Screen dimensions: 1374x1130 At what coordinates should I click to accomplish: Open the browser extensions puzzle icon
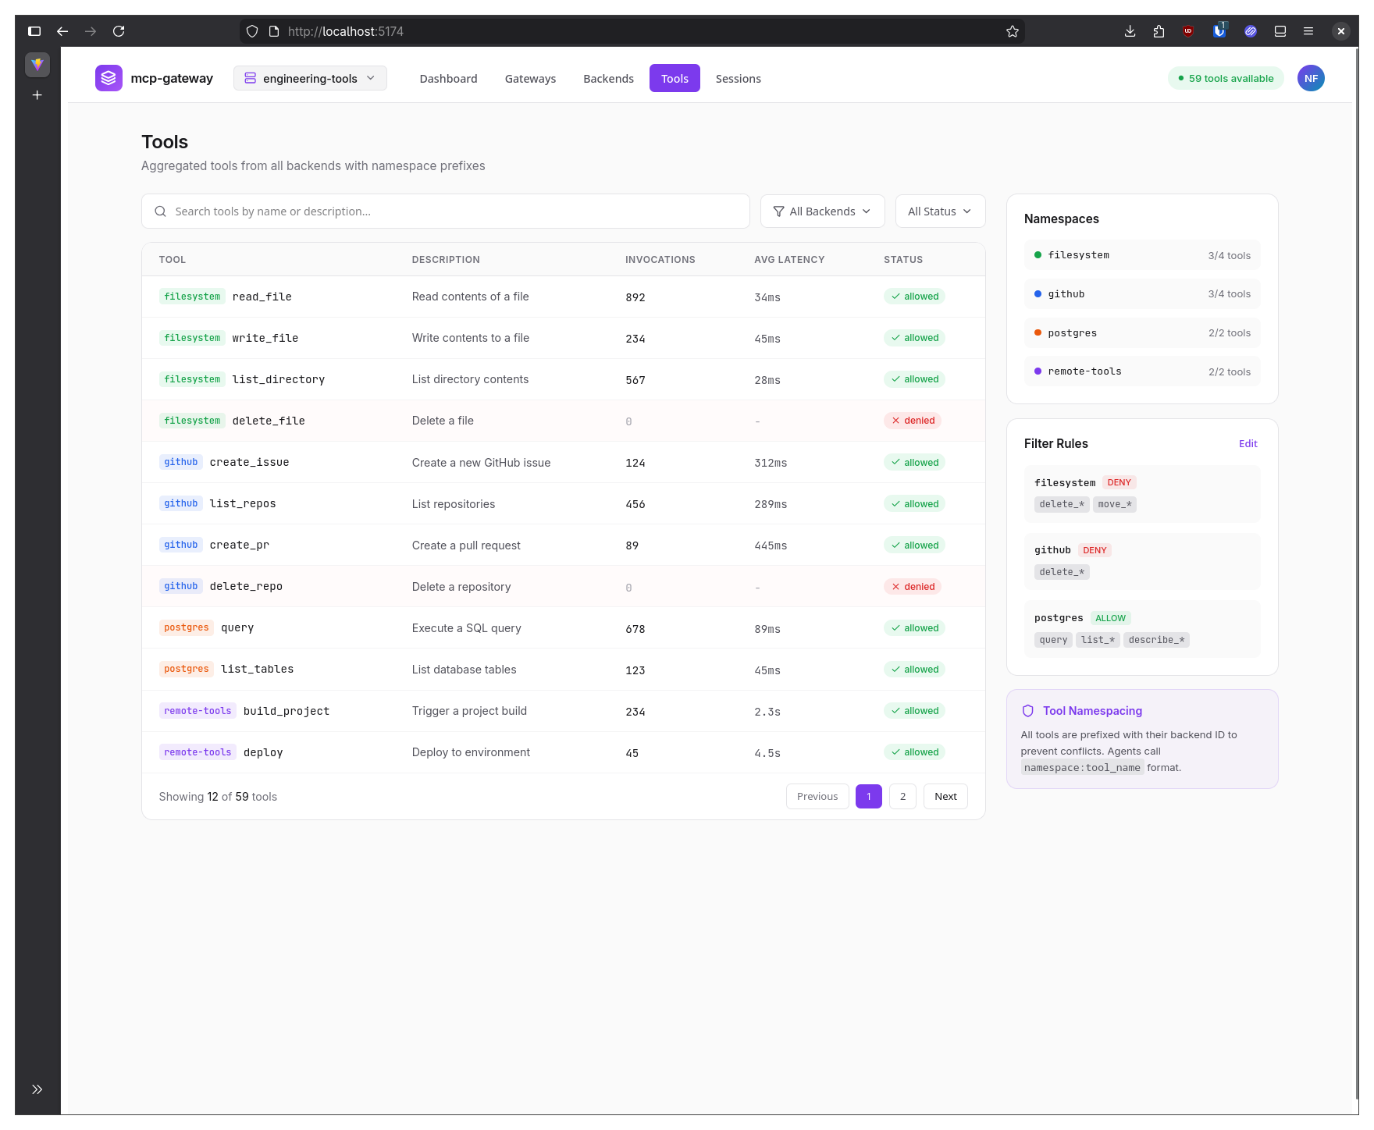point(1159,31)
